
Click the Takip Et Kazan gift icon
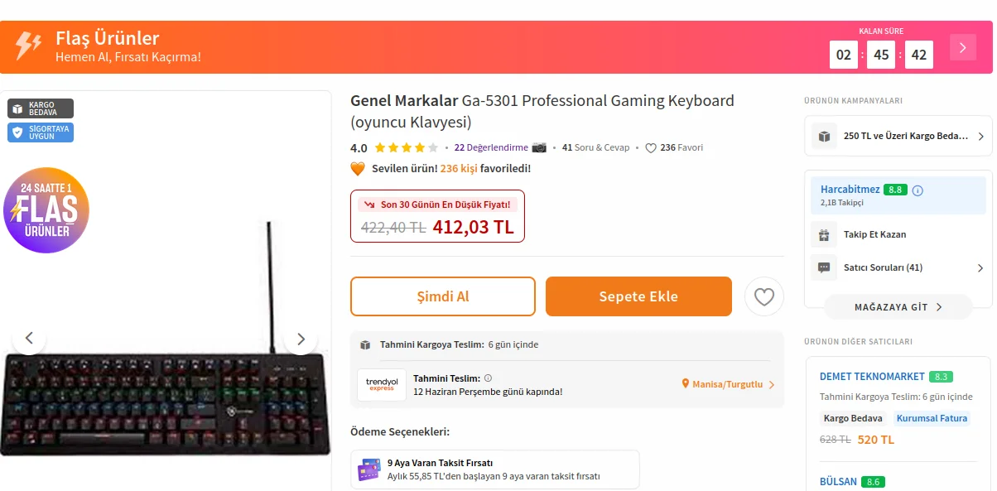pyautogui.click(x=824, y=235)
